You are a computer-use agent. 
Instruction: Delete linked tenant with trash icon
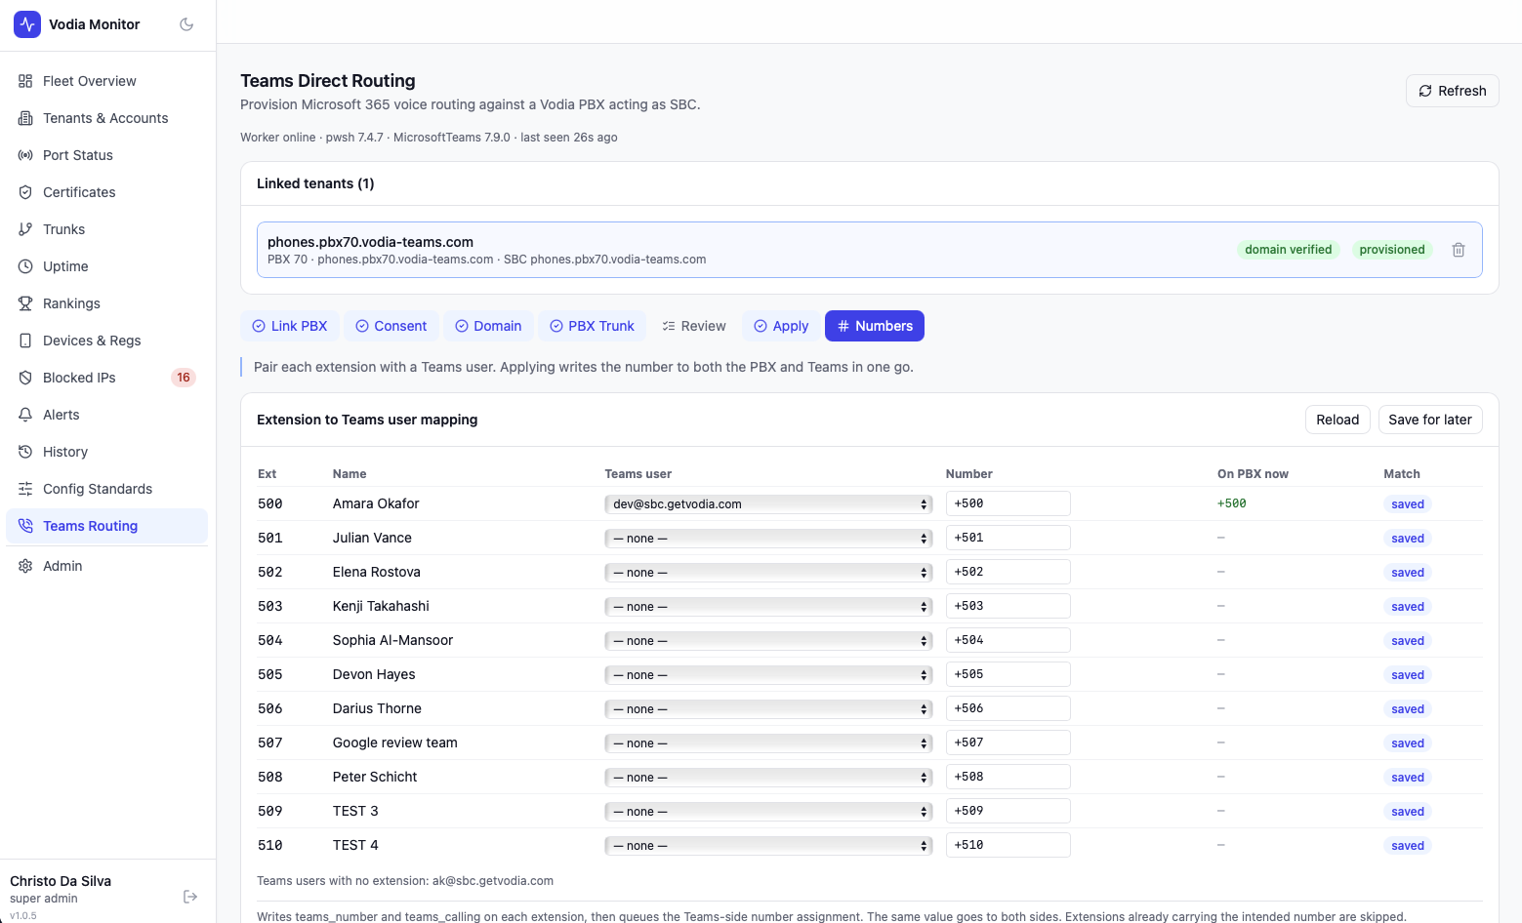coord(1459,250)
